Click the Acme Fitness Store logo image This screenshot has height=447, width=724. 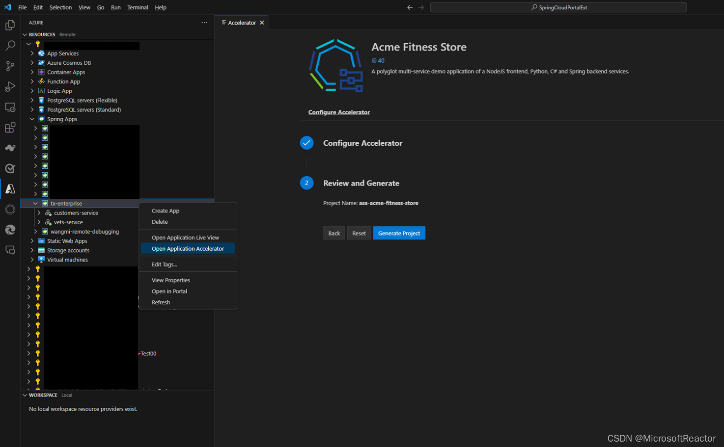pos(336,66)
